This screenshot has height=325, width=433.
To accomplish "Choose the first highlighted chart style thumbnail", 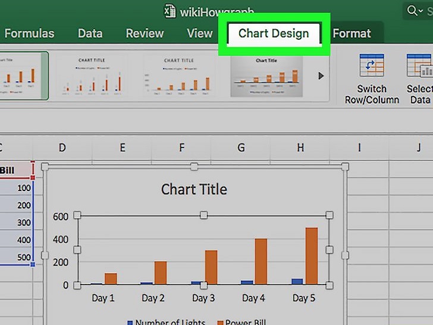I will click(x=23, y=76).
